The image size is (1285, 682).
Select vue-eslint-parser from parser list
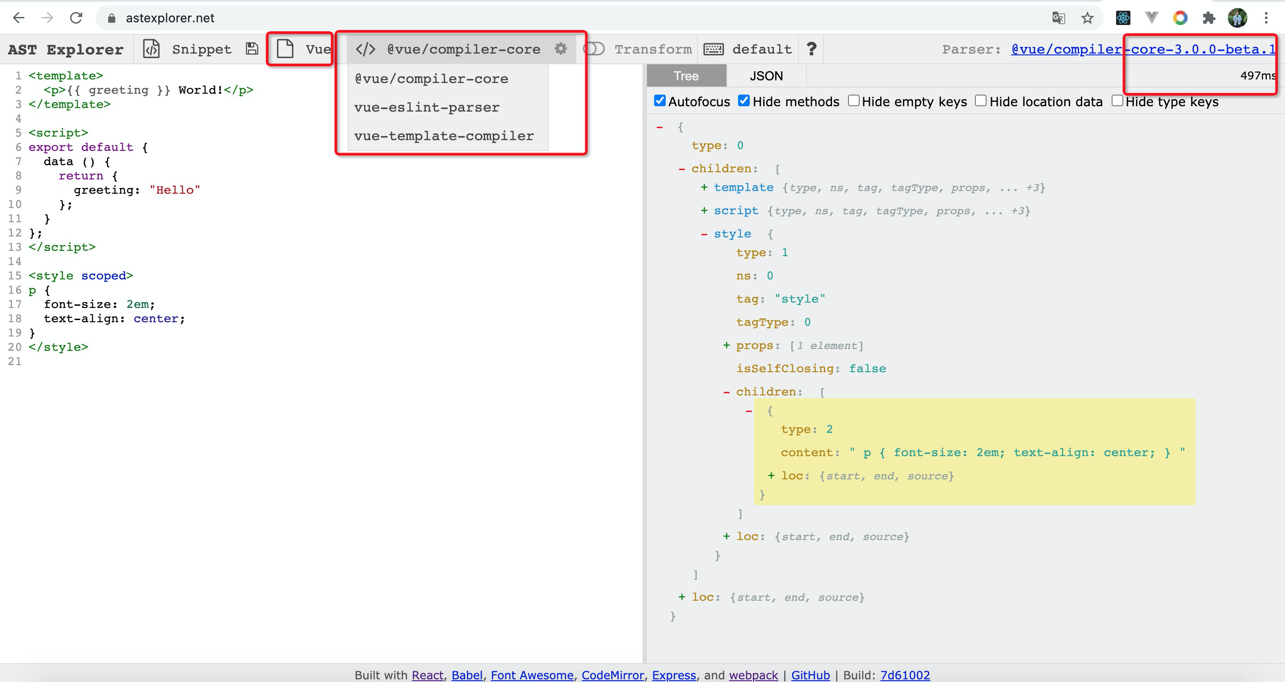(448, 107)
